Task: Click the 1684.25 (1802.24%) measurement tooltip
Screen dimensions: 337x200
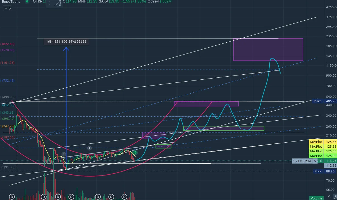Action: pos(66,42)
